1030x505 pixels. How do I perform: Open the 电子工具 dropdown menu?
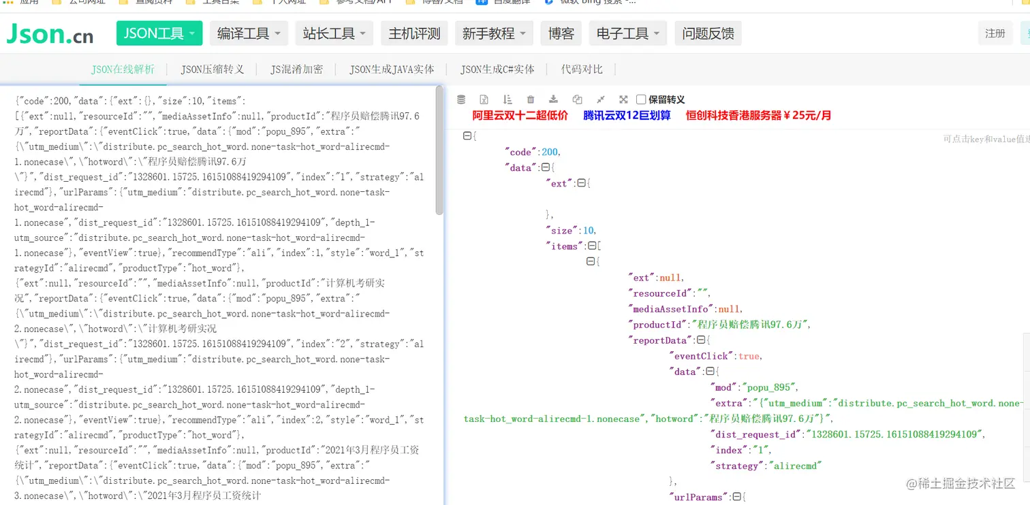(x=628, y=33)
